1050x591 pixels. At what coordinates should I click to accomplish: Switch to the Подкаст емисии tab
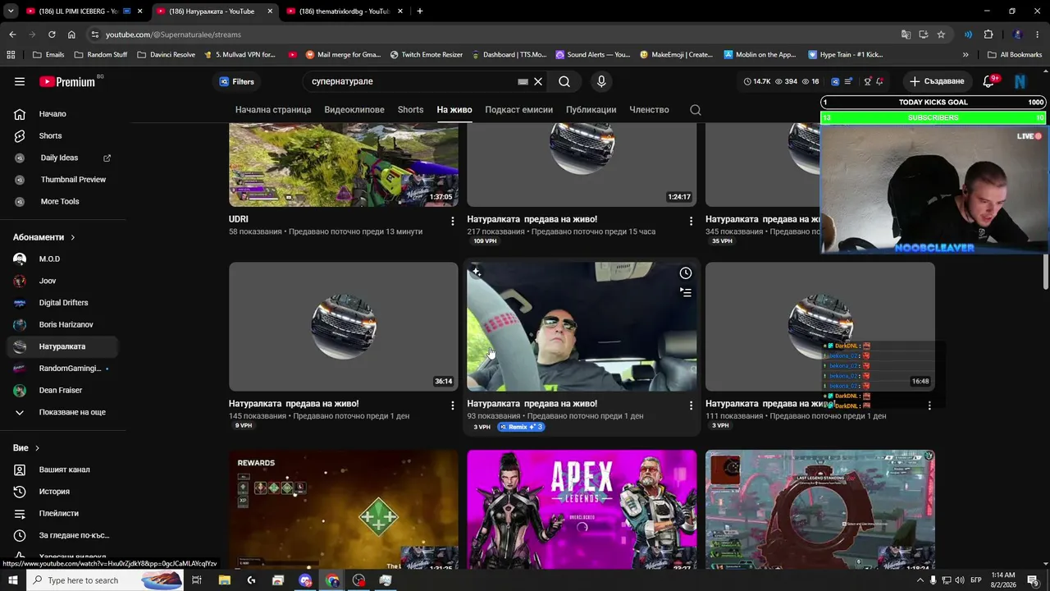518,110
